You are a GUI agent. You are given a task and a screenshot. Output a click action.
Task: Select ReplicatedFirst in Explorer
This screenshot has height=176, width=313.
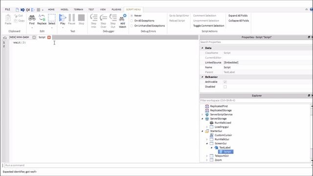219,106
